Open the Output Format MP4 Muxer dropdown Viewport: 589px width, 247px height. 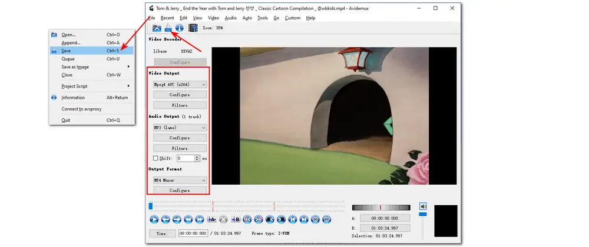pos(180,181)
